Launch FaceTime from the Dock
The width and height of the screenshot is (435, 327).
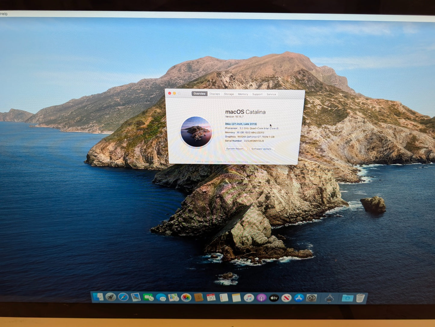tap(148, 297)
